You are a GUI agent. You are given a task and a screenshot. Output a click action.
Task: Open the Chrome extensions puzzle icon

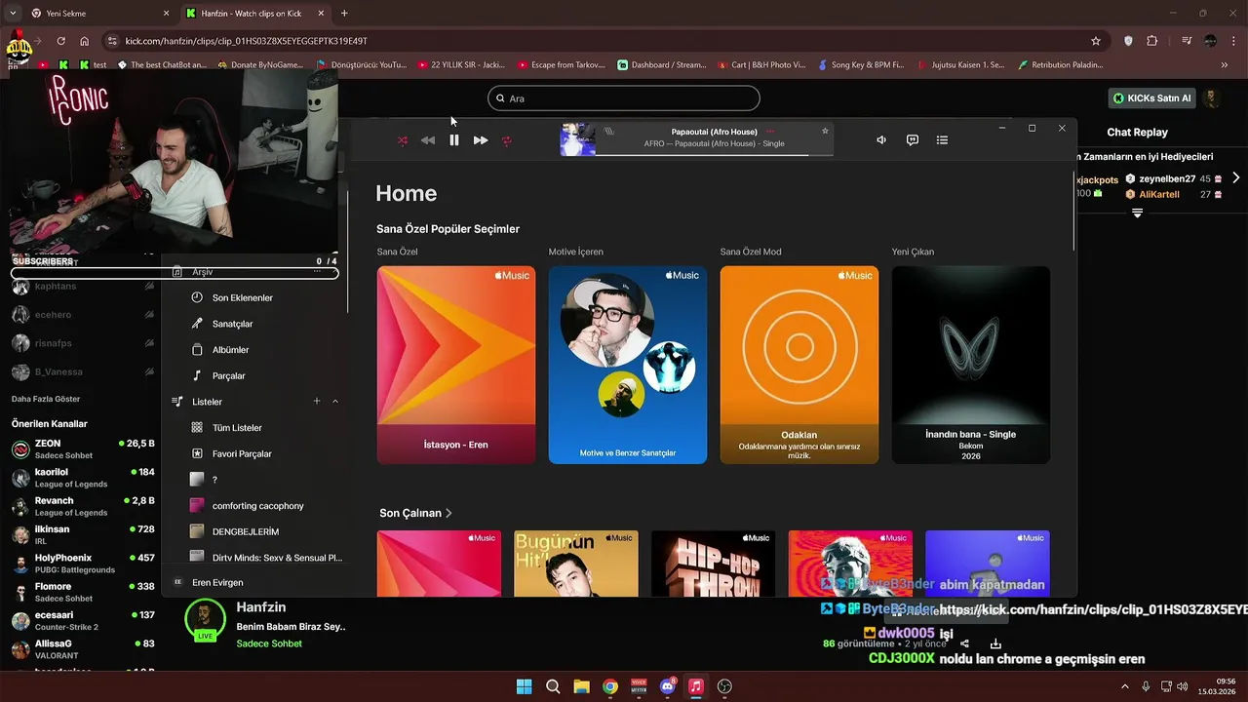coord(1152,41)
